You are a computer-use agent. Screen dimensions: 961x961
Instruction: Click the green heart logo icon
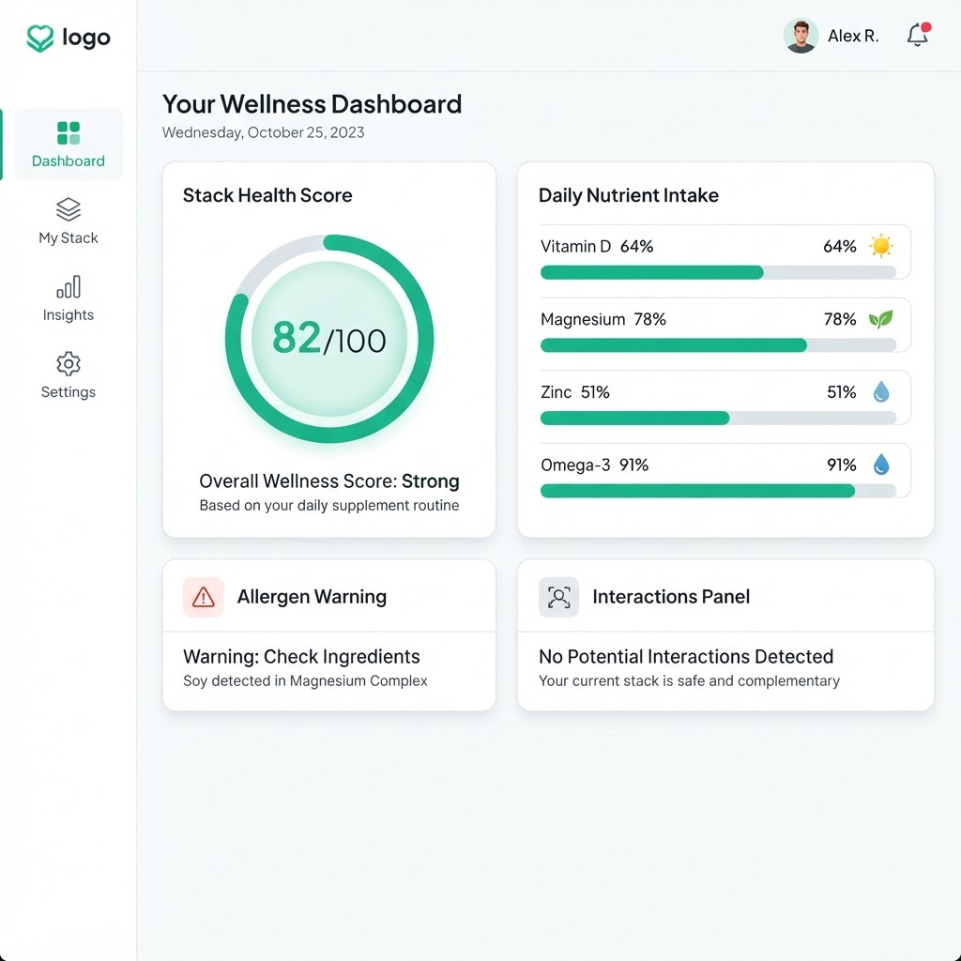40,38
